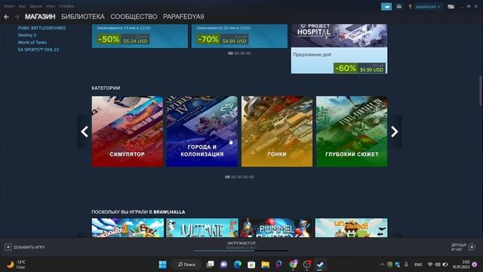
Task: Open Microsoft Store from the taskbar
Action: coord(251,264)
